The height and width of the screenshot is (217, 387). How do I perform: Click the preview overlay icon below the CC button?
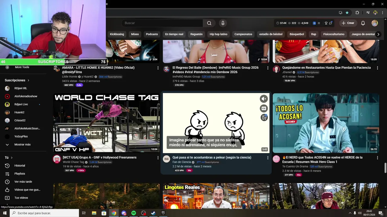[264, 118]
